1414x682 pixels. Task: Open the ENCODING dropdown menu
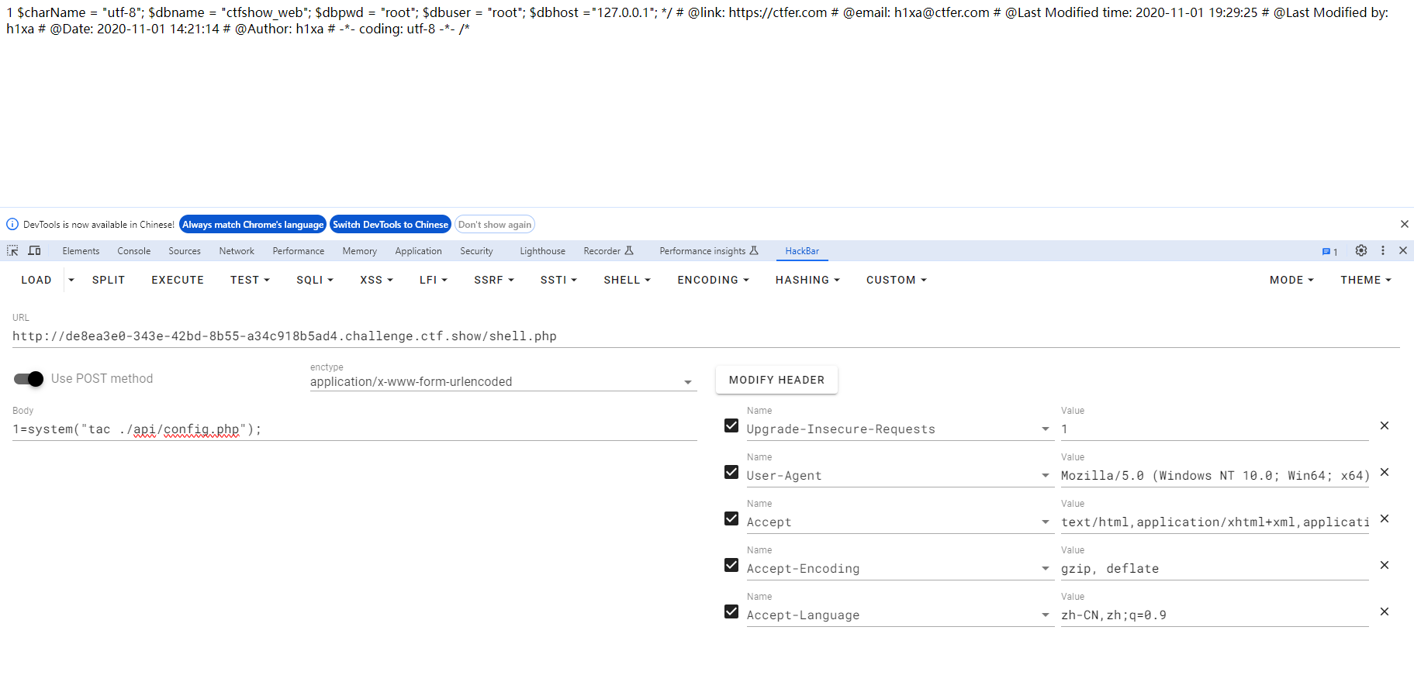point(713,280)
